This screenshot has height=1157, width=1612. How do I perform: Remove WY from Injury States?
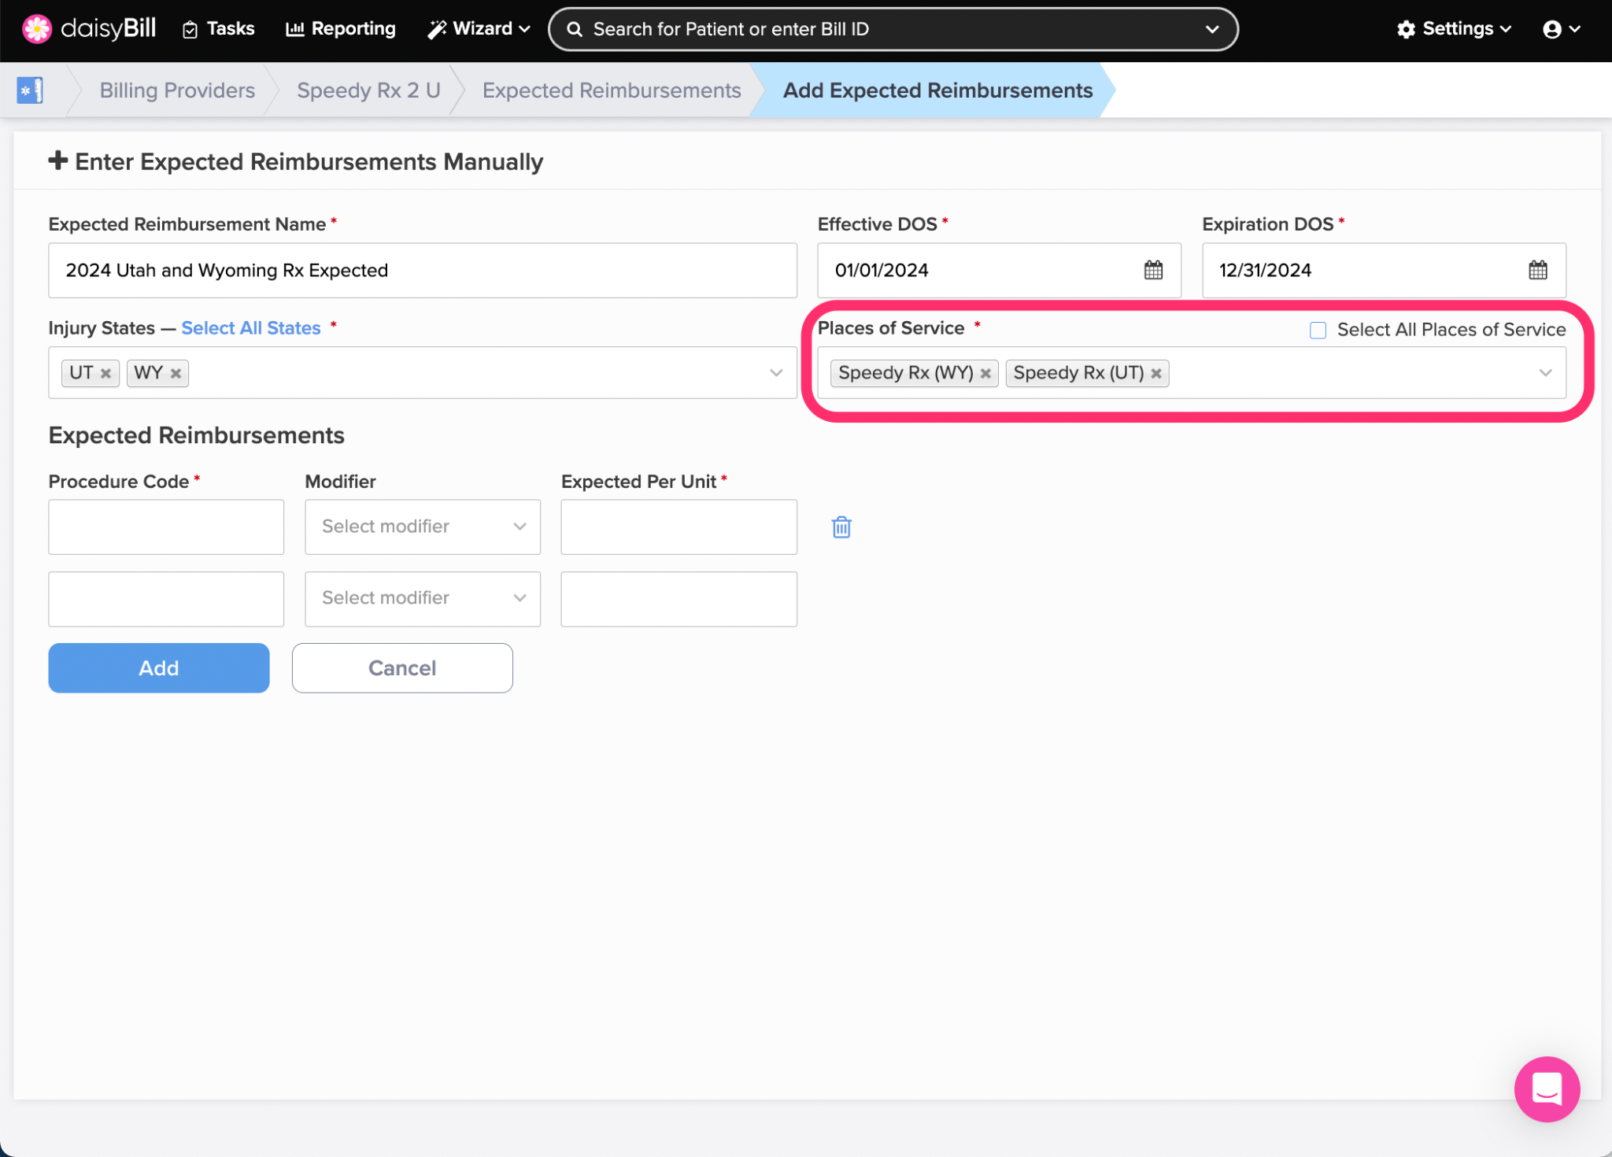tap(176, 374)
